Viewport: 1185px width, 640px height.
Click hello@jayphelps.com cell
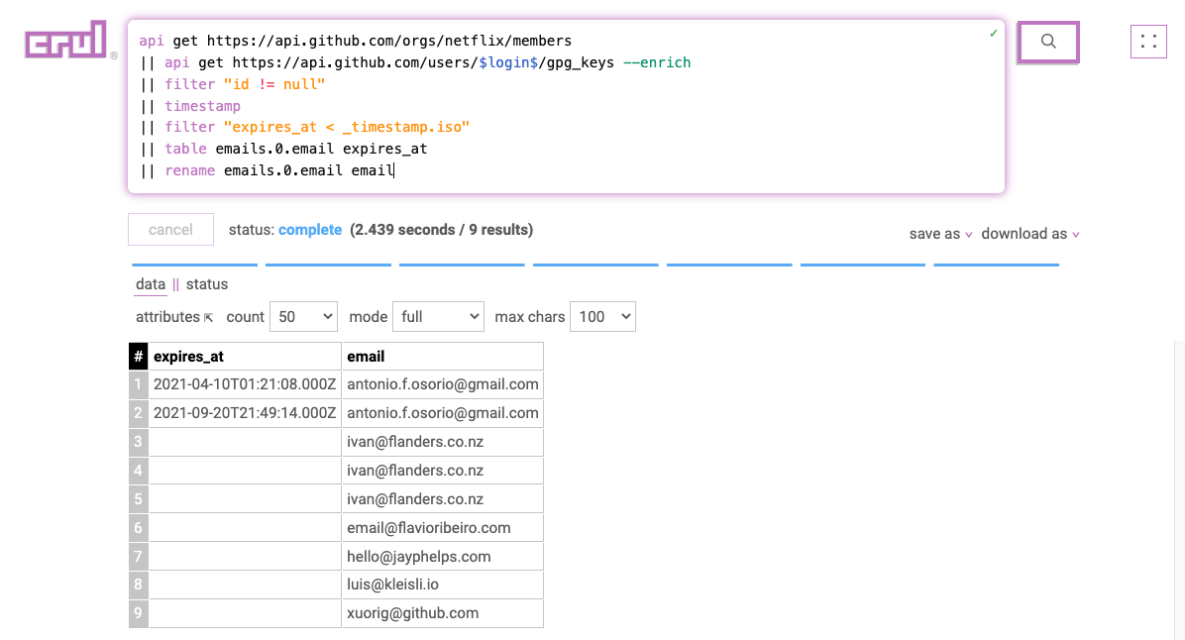click(x=442, y=557)
